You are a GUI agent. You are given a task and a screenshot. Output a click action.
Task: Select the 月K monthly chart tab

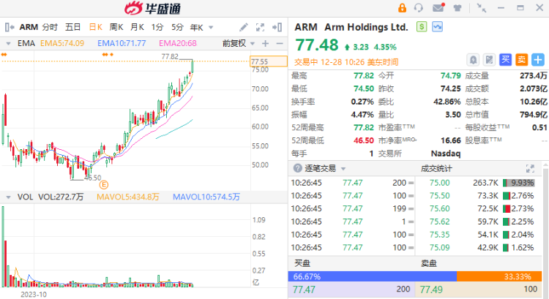(x=138, y=27)
